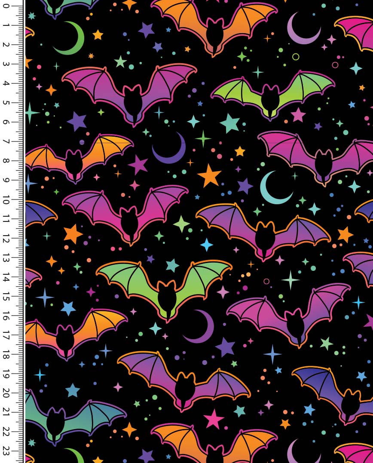The image size is (373, 463).
Task: Select the hot pink star near the bottom
Action: [x=214, y=417]
